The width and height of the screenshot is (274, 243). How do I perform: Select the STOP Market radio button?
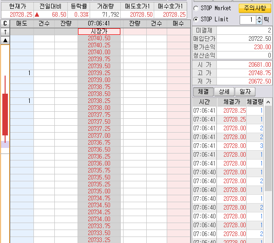click(x=196, y=8)
